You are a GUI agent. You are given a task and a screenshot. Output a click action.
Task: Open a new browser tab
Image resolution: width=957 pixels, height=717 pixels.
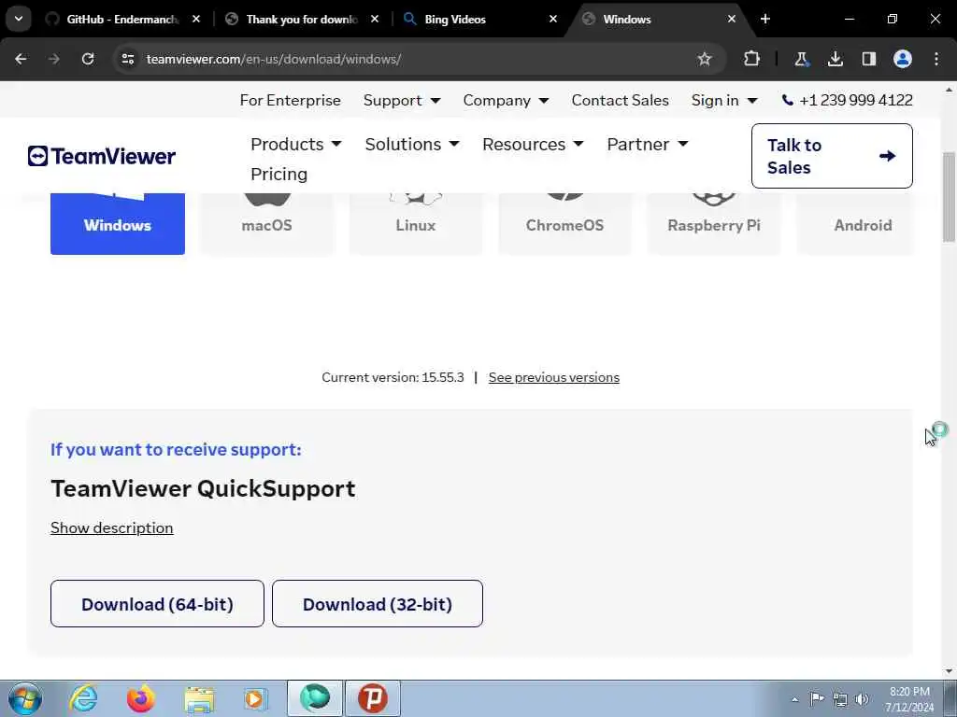point(765,19)
